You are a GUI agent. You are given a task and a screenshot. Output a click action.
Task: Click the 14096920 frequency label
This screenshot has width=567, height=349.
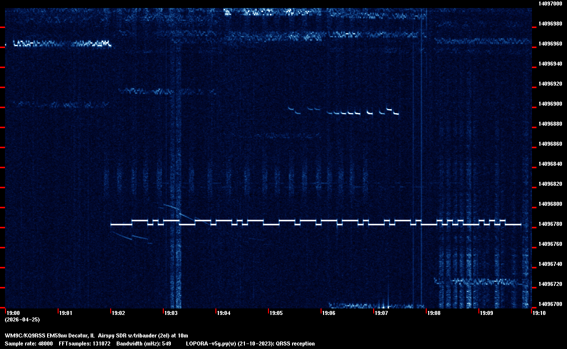[550, 84]
